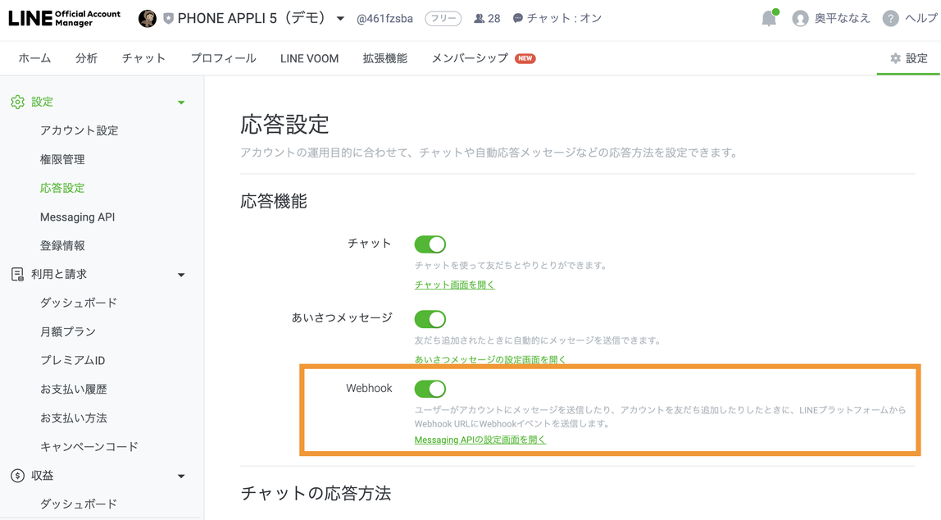Open お支払い履歴 in the sidebar
The image size is (941, 520).
point(74,389)
